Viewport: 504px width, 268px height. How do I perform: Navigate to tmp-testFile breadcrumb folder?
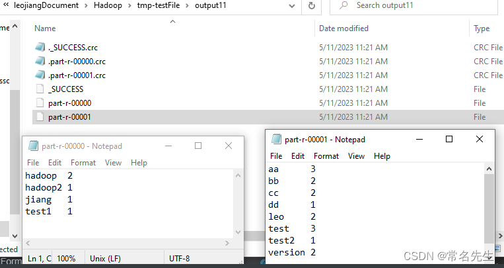(x=158, y=5)
